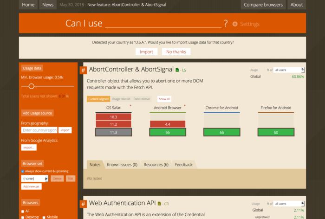Click the Firefox for Android column header
This screenshot has width=325, height=219.
pos(276,108)
